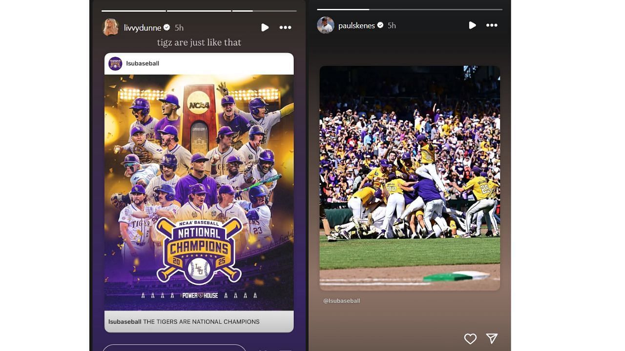Click the '5h' timestamp on livvydunne story
This screenshot has height=351, width=625.
pyautogui.click(x=179, y=28)
